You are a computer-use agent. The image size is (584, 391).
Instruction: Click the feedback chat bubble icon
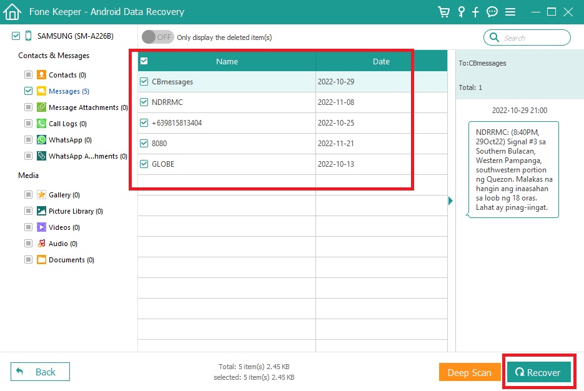tap(492, 12)
